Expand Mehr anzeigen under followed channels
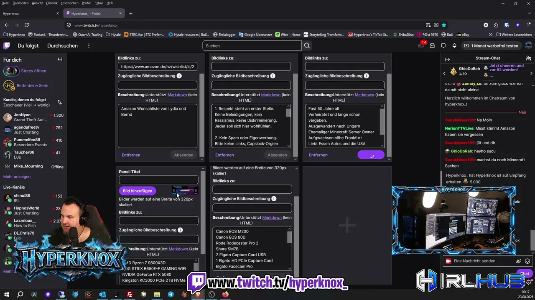 click(x=17, y=177)
